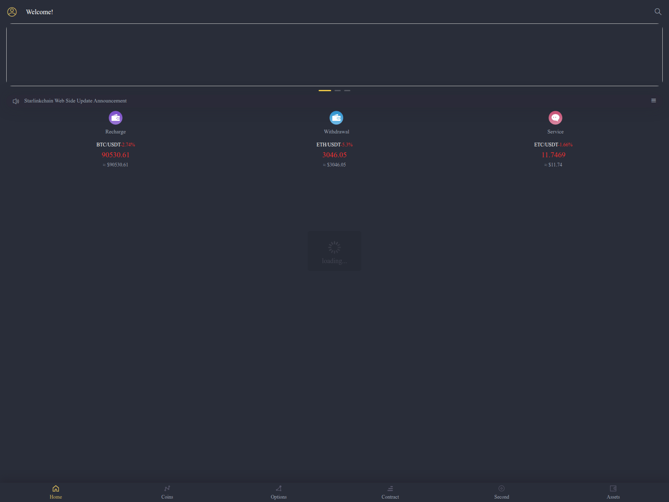The image size is (669, 502).
Task: Click the search magnifier icon
Action: tap(658, 12)
